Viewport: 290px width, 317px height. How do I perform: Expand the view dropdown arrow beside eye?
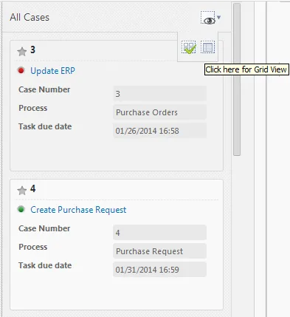point(218,18)
